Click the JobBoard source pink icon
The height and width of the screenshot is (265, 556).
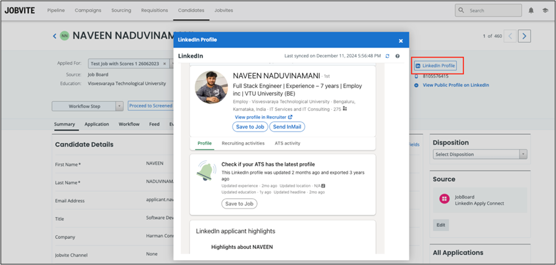tap(444, 199)
